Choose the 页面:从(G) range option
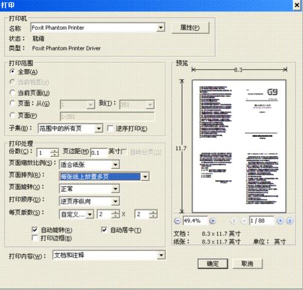 (x=12, y=104)
